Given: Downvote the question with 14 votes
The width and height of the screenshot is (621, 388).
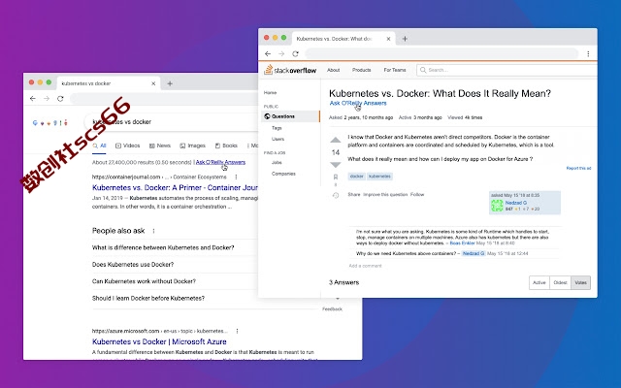Looking at the screenshot, I should coord(336,165).
